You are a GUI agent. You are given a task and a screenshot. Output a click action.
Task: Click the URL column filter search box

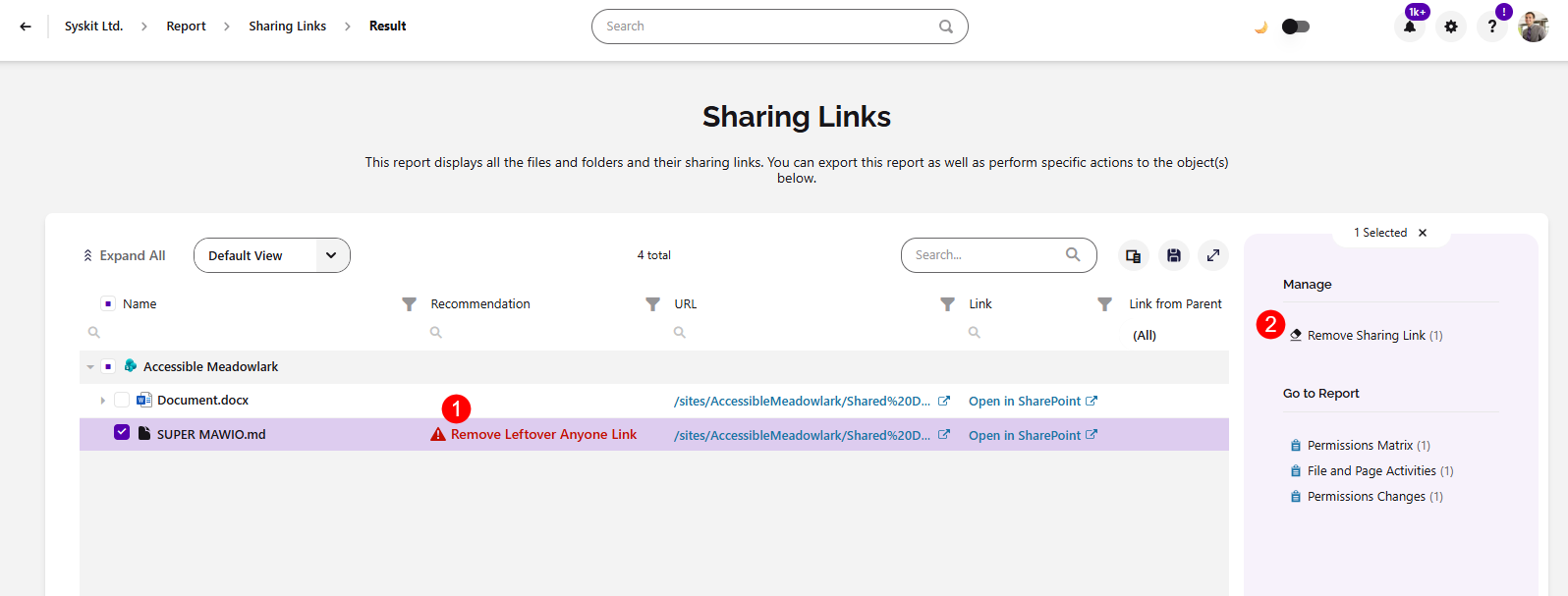812,333
